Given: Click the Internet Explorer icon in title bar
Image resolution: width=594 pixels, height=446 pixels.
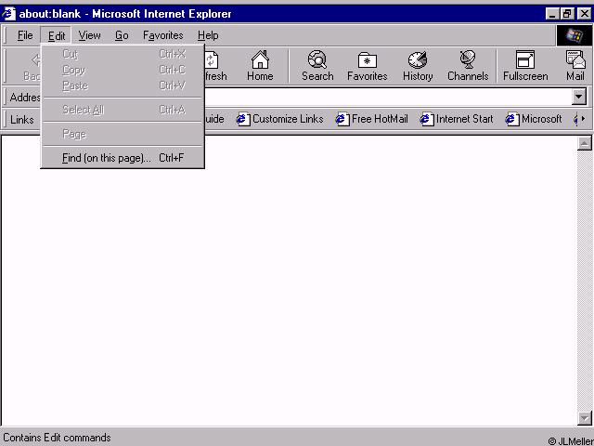Looking at the screenshot, I should 8,14.
